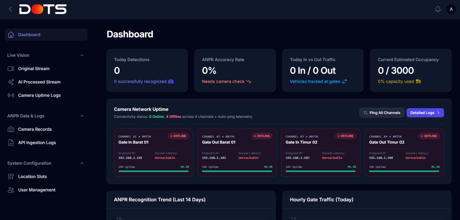Image resolution: width=460 pixels, height=220 pixels.
Task: Click the arrow inside Detailed Logs button
Action: [x=438, y=113]
